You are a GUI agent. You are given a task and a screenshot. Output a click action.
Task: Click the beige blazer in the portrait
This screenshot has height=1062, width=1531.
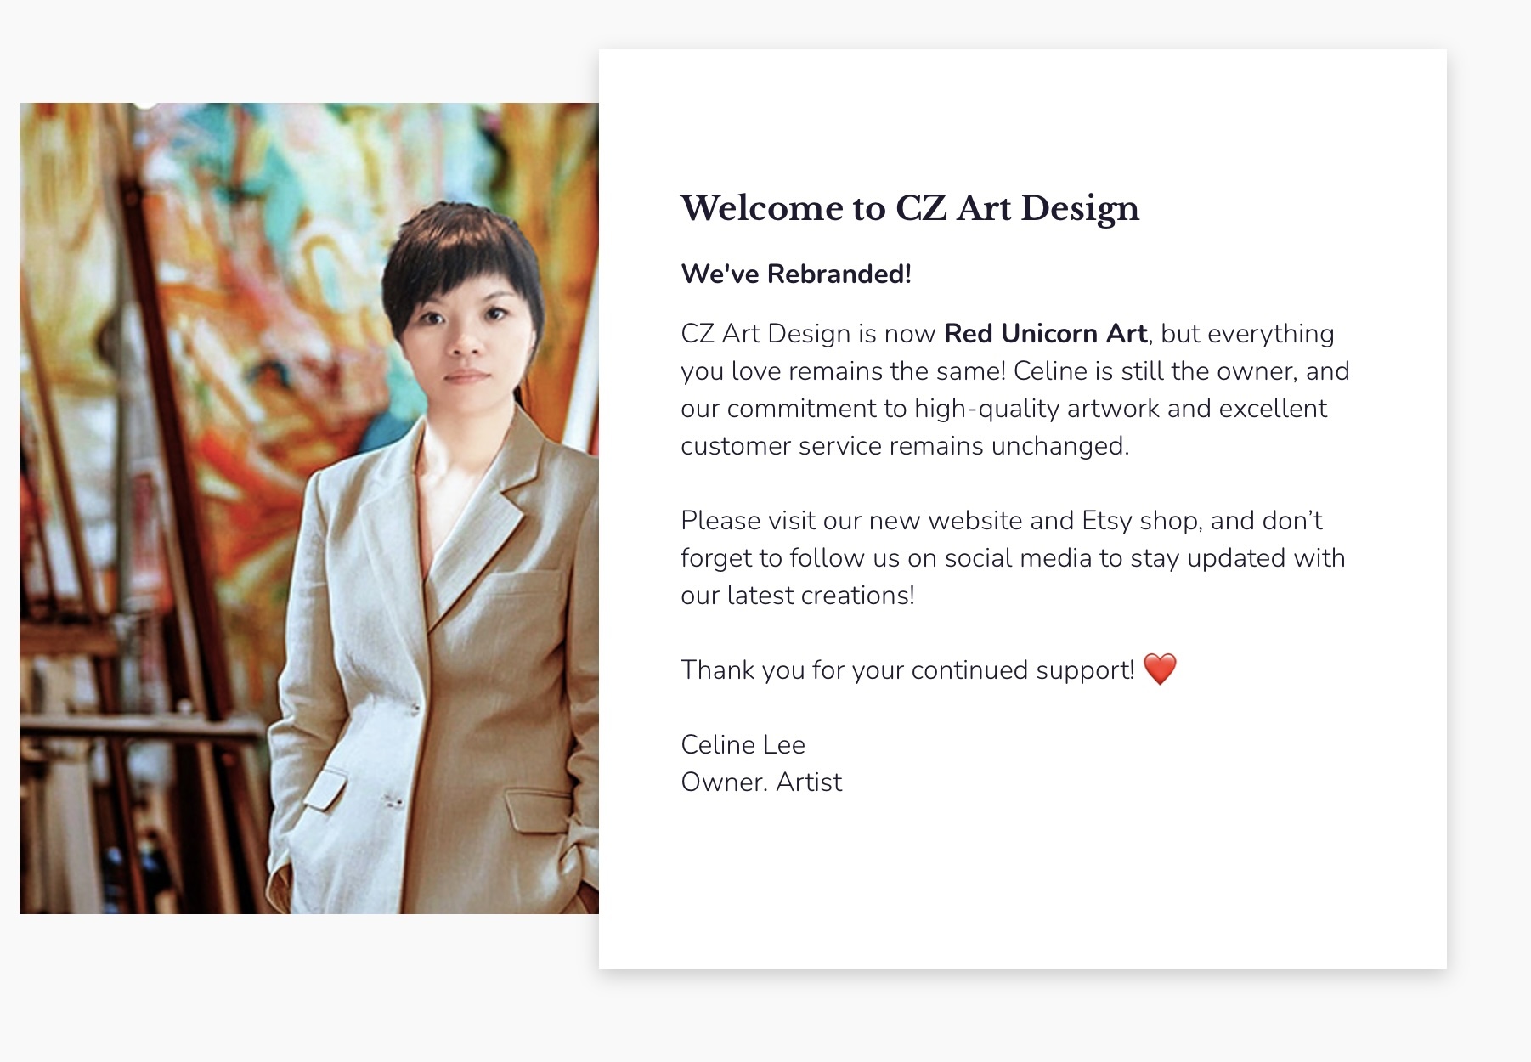point(442,680)
